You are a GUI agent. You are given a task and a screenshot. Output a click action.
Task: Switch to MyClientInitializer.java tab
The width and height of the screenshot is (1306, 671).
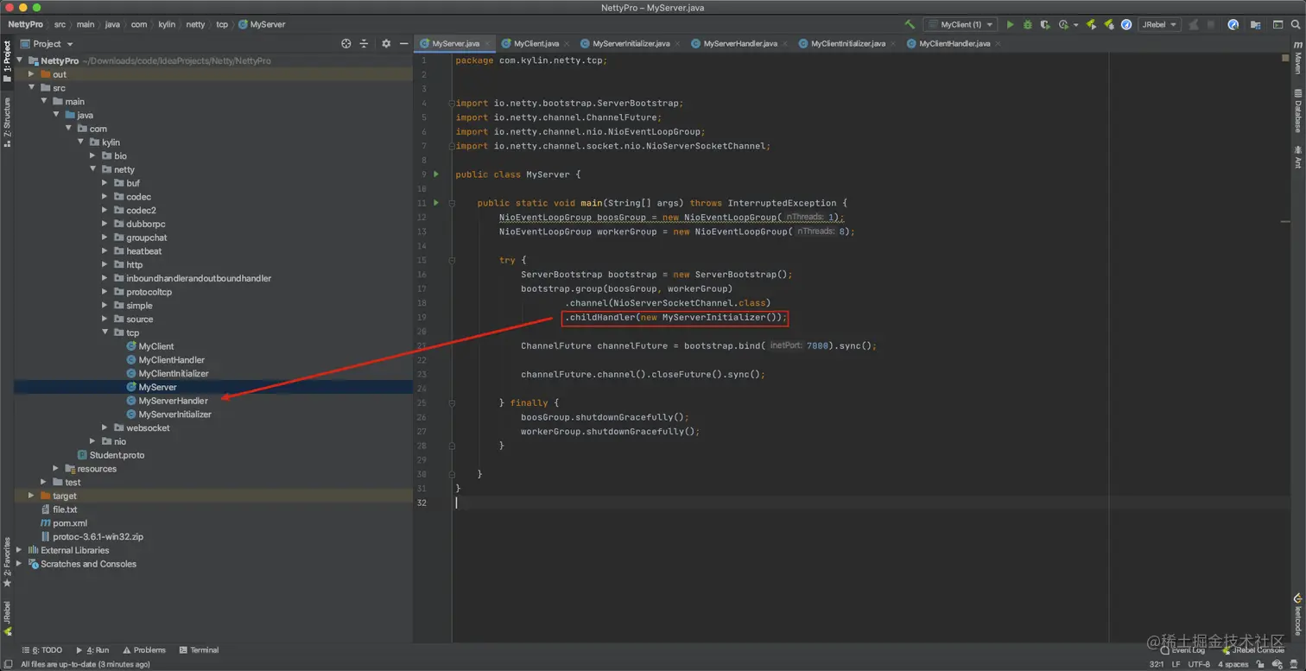(847, 43)
